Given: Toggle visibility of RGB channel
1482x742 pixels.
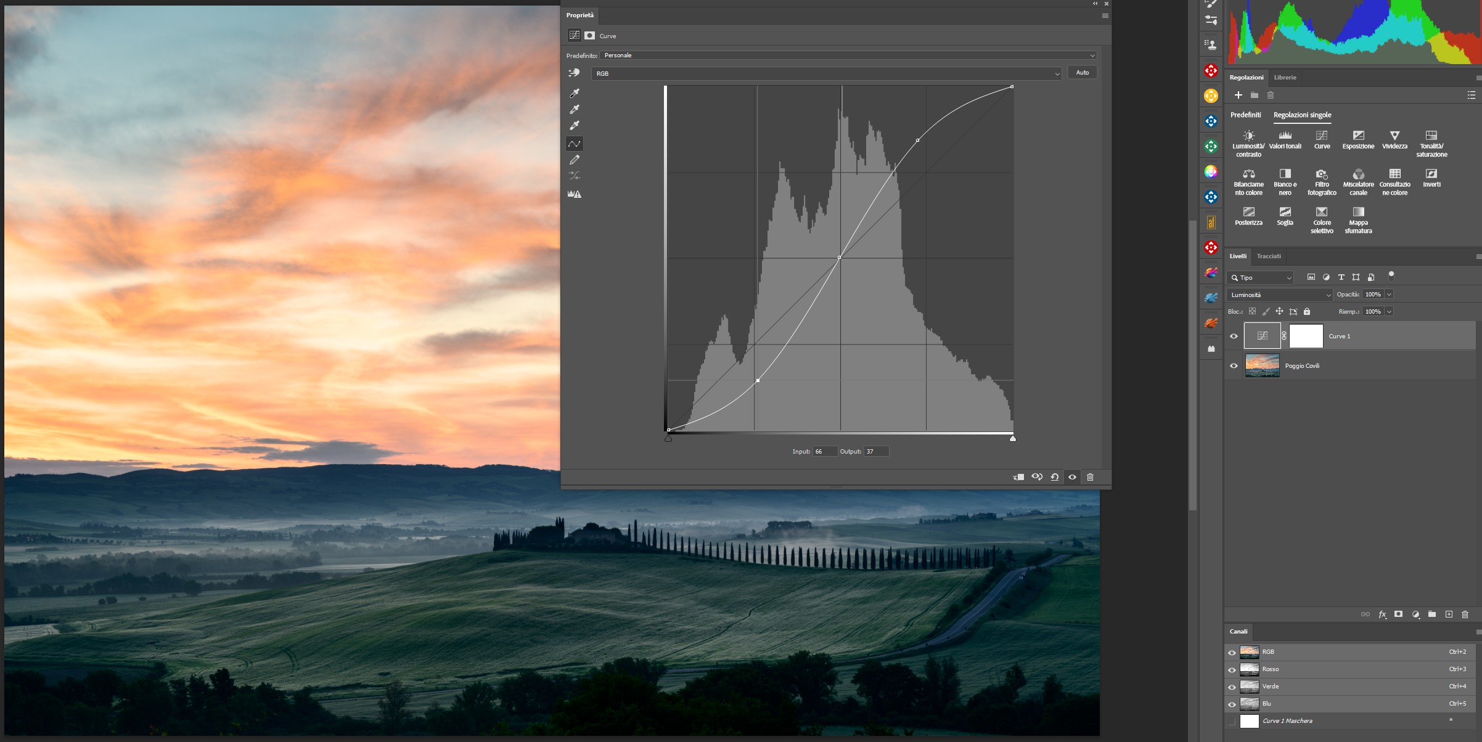Looking at the screenshot, I should coord(1232,653).
